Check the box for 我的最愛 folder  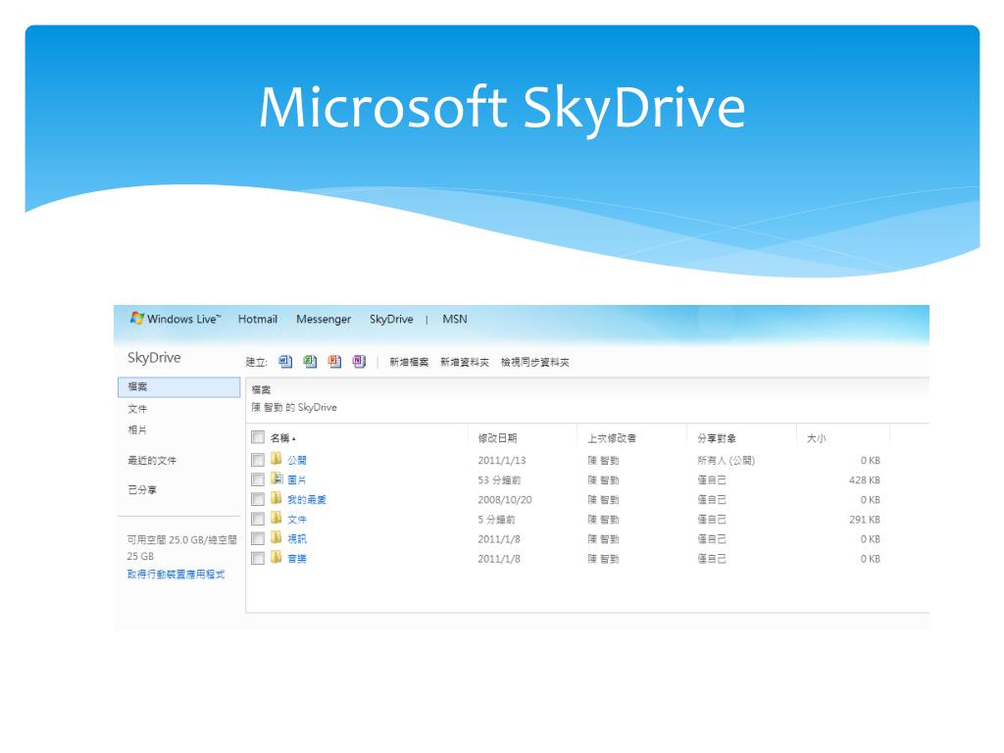tap(258, 499)
